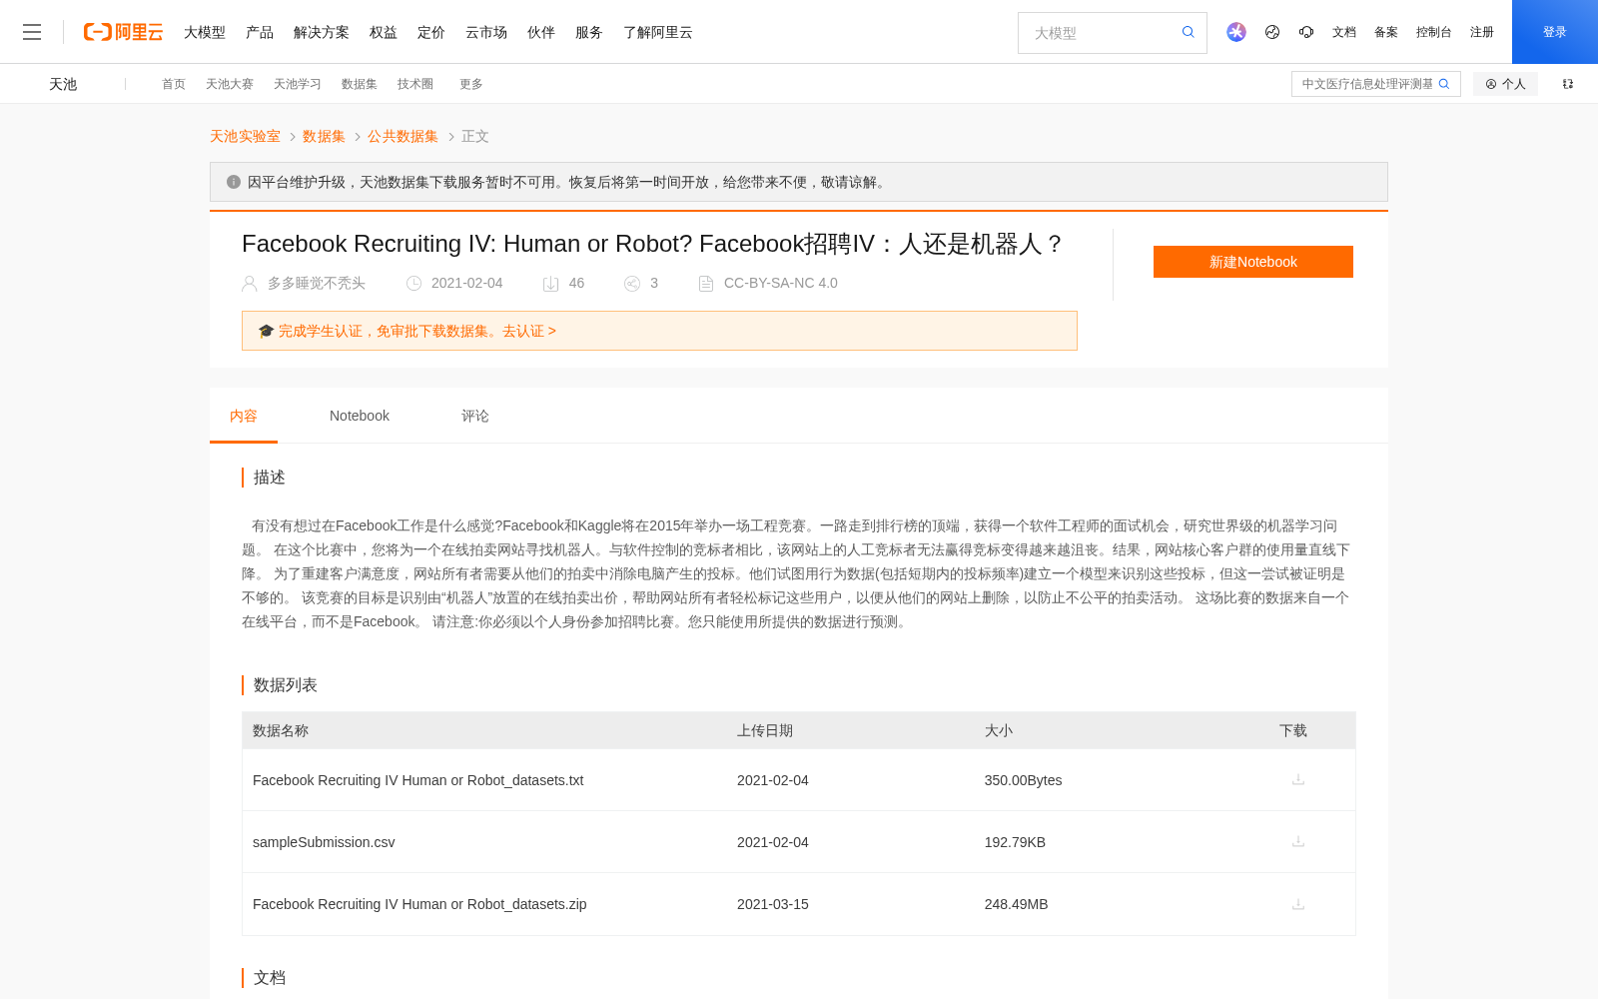Open 技术圈 navigation link

click(415, 84)
